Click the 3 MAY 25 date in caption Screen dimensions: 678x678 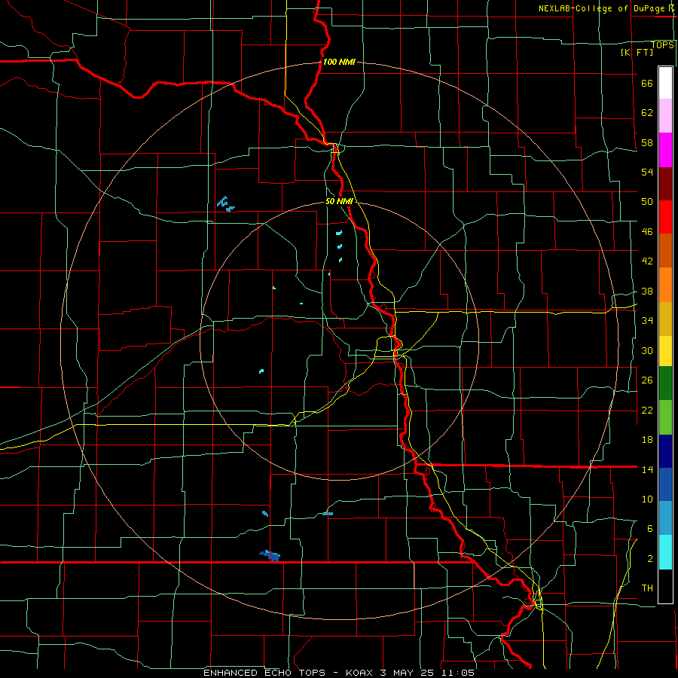tap(408, 673)
